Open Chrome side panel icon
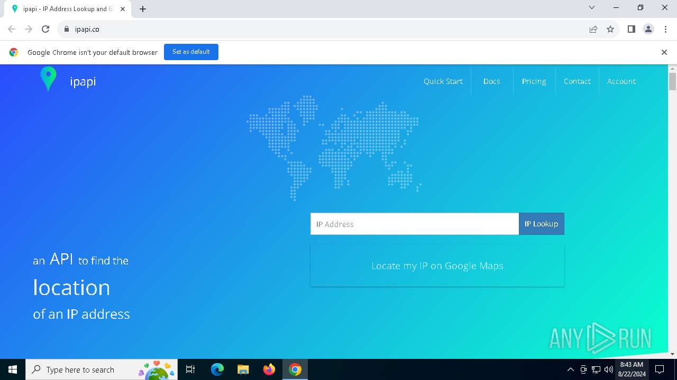Screen dimensions: 677x380 pyautogui.click(x=631, y=30)
